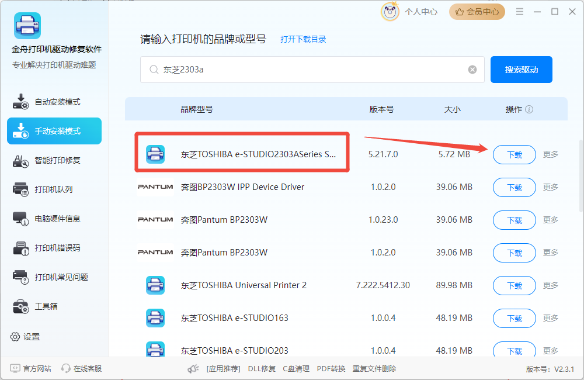Open 智能打印修复 section
Screen dimensions: 584x380
(x=54, y=160)
